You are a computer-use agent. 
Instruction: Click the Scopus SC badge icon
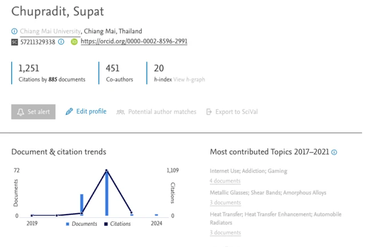(x=15, y=42)
